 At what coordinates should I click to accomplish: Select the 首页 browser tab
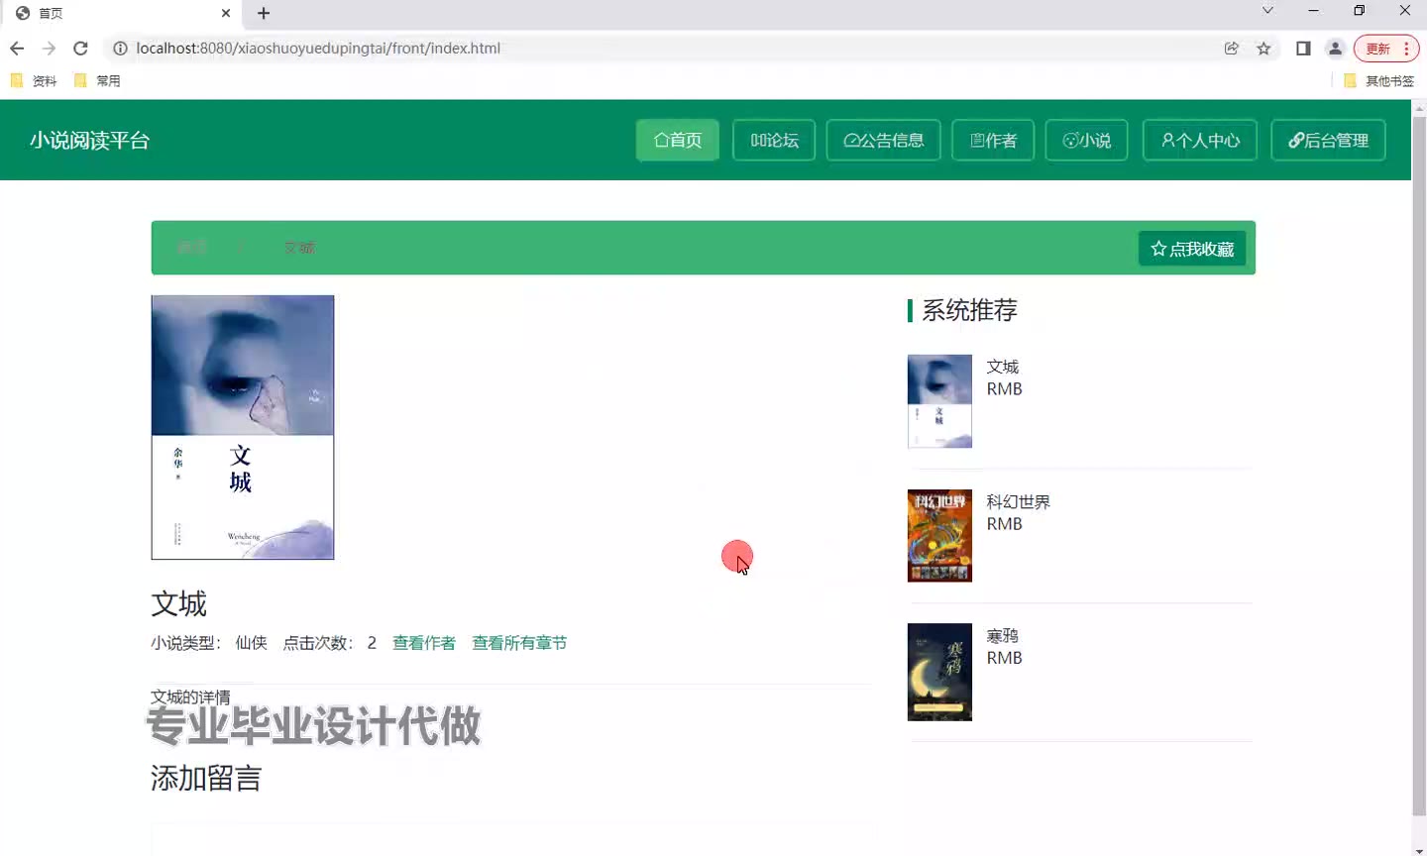tap(119, 13)
